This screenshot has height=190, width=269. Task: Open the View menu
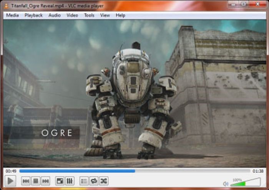click(x=105, y=15)
